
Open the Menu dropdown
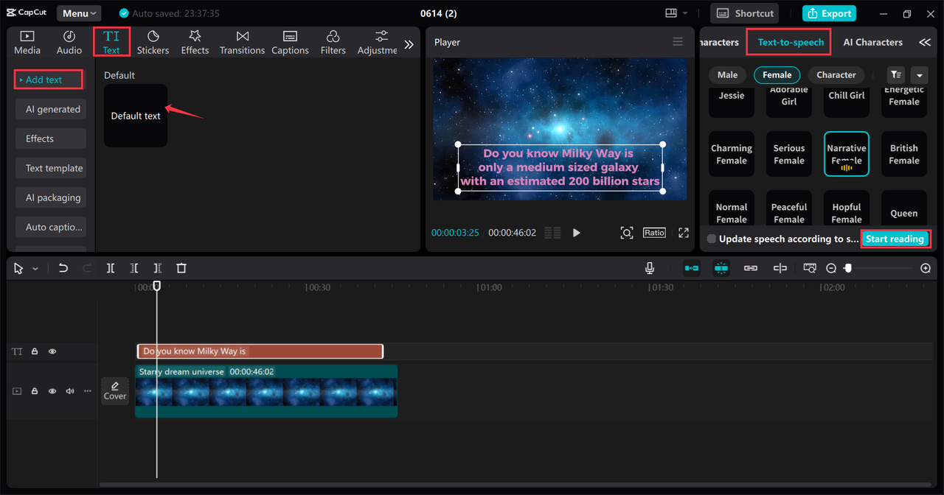tap(79, 13)
